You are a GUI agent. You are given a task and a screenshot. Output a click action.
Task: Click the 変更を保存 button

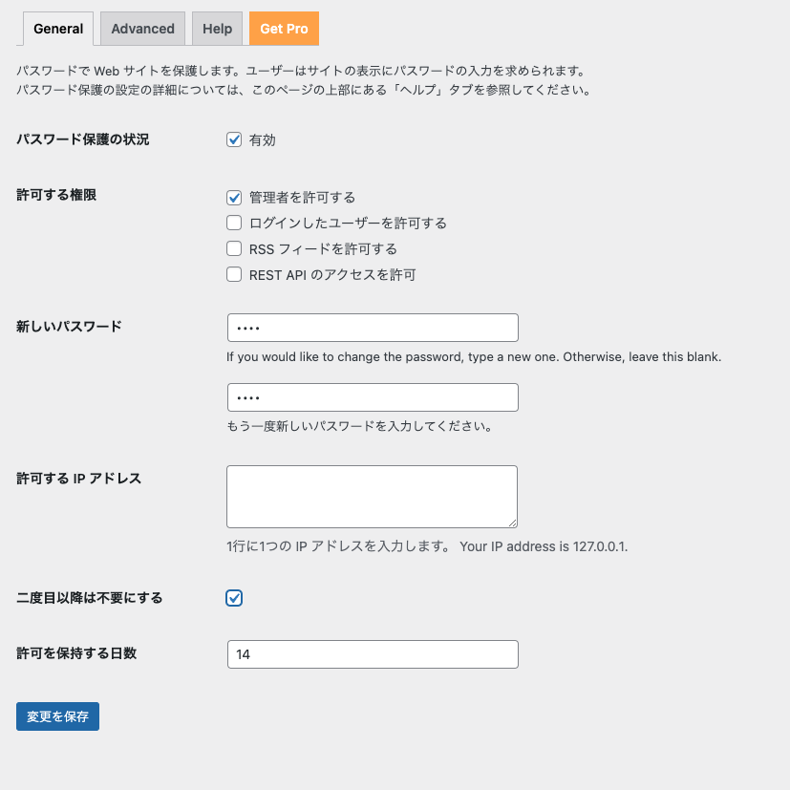coord(57,716)
